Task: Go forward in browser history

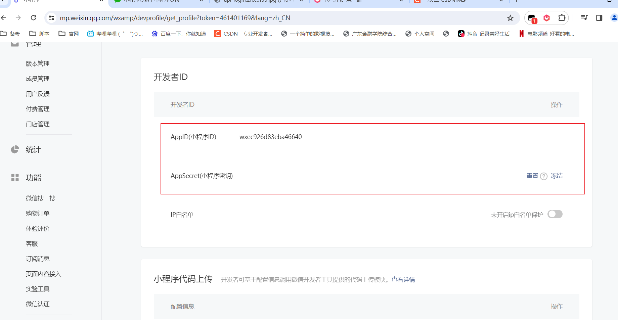Action: tap(18, 18)
